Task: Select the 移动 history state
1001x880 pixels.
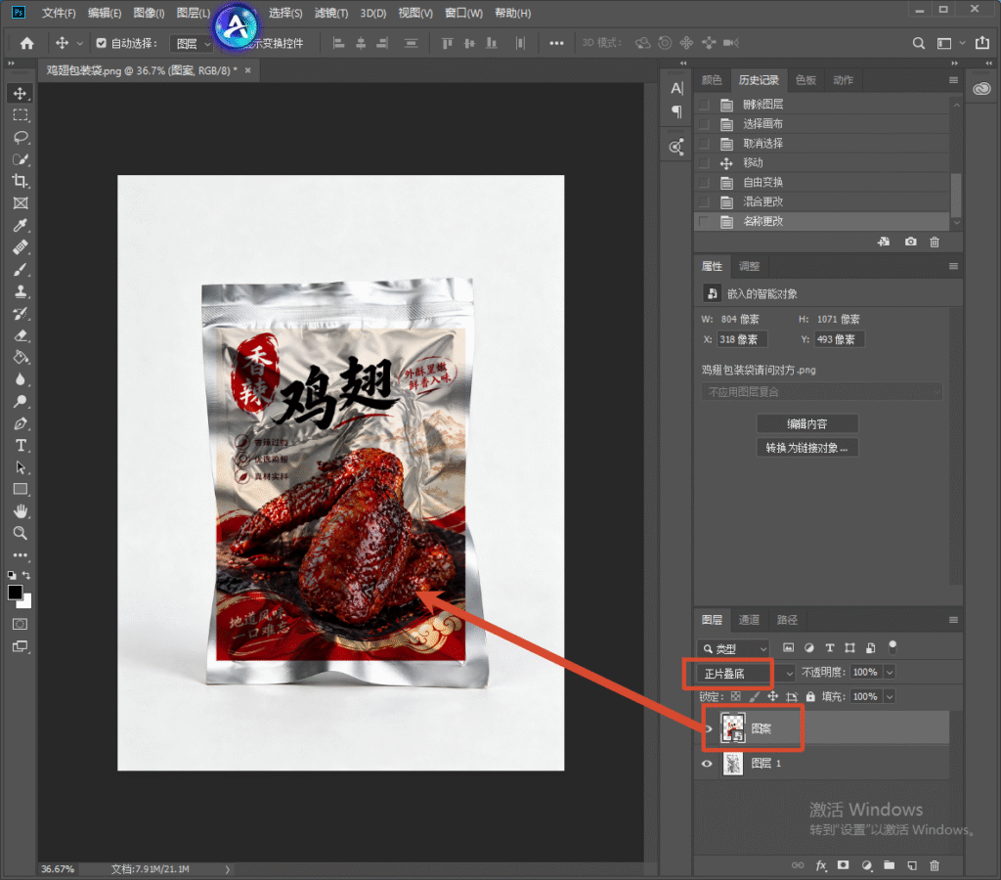Action: (x=821, y=163)
